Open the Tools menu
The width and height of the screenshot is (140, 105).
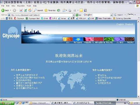[29, 6]
